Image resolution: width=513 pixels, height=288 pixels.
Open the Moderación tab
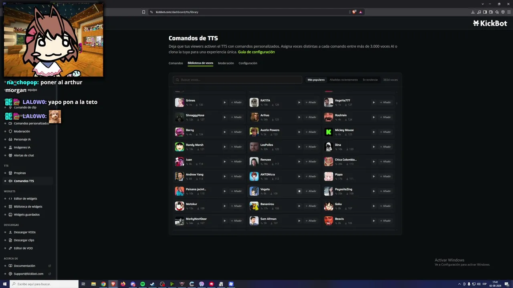pos(226,63)
